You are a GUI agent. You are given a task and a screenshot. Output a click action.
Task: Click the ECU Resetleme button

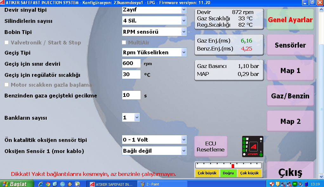pyautogui.click(x=211, y=146)
